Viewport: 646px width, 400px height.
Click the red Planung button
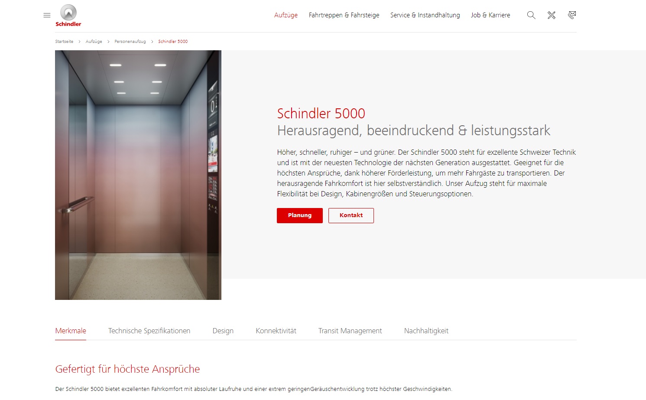pyautogui.click(x=300, y=215)
